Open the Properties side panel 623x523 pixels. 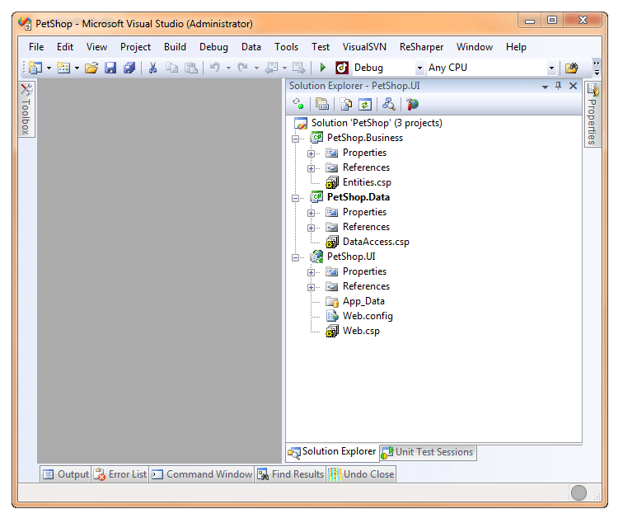pyautogui.click(x=593, y=114)
